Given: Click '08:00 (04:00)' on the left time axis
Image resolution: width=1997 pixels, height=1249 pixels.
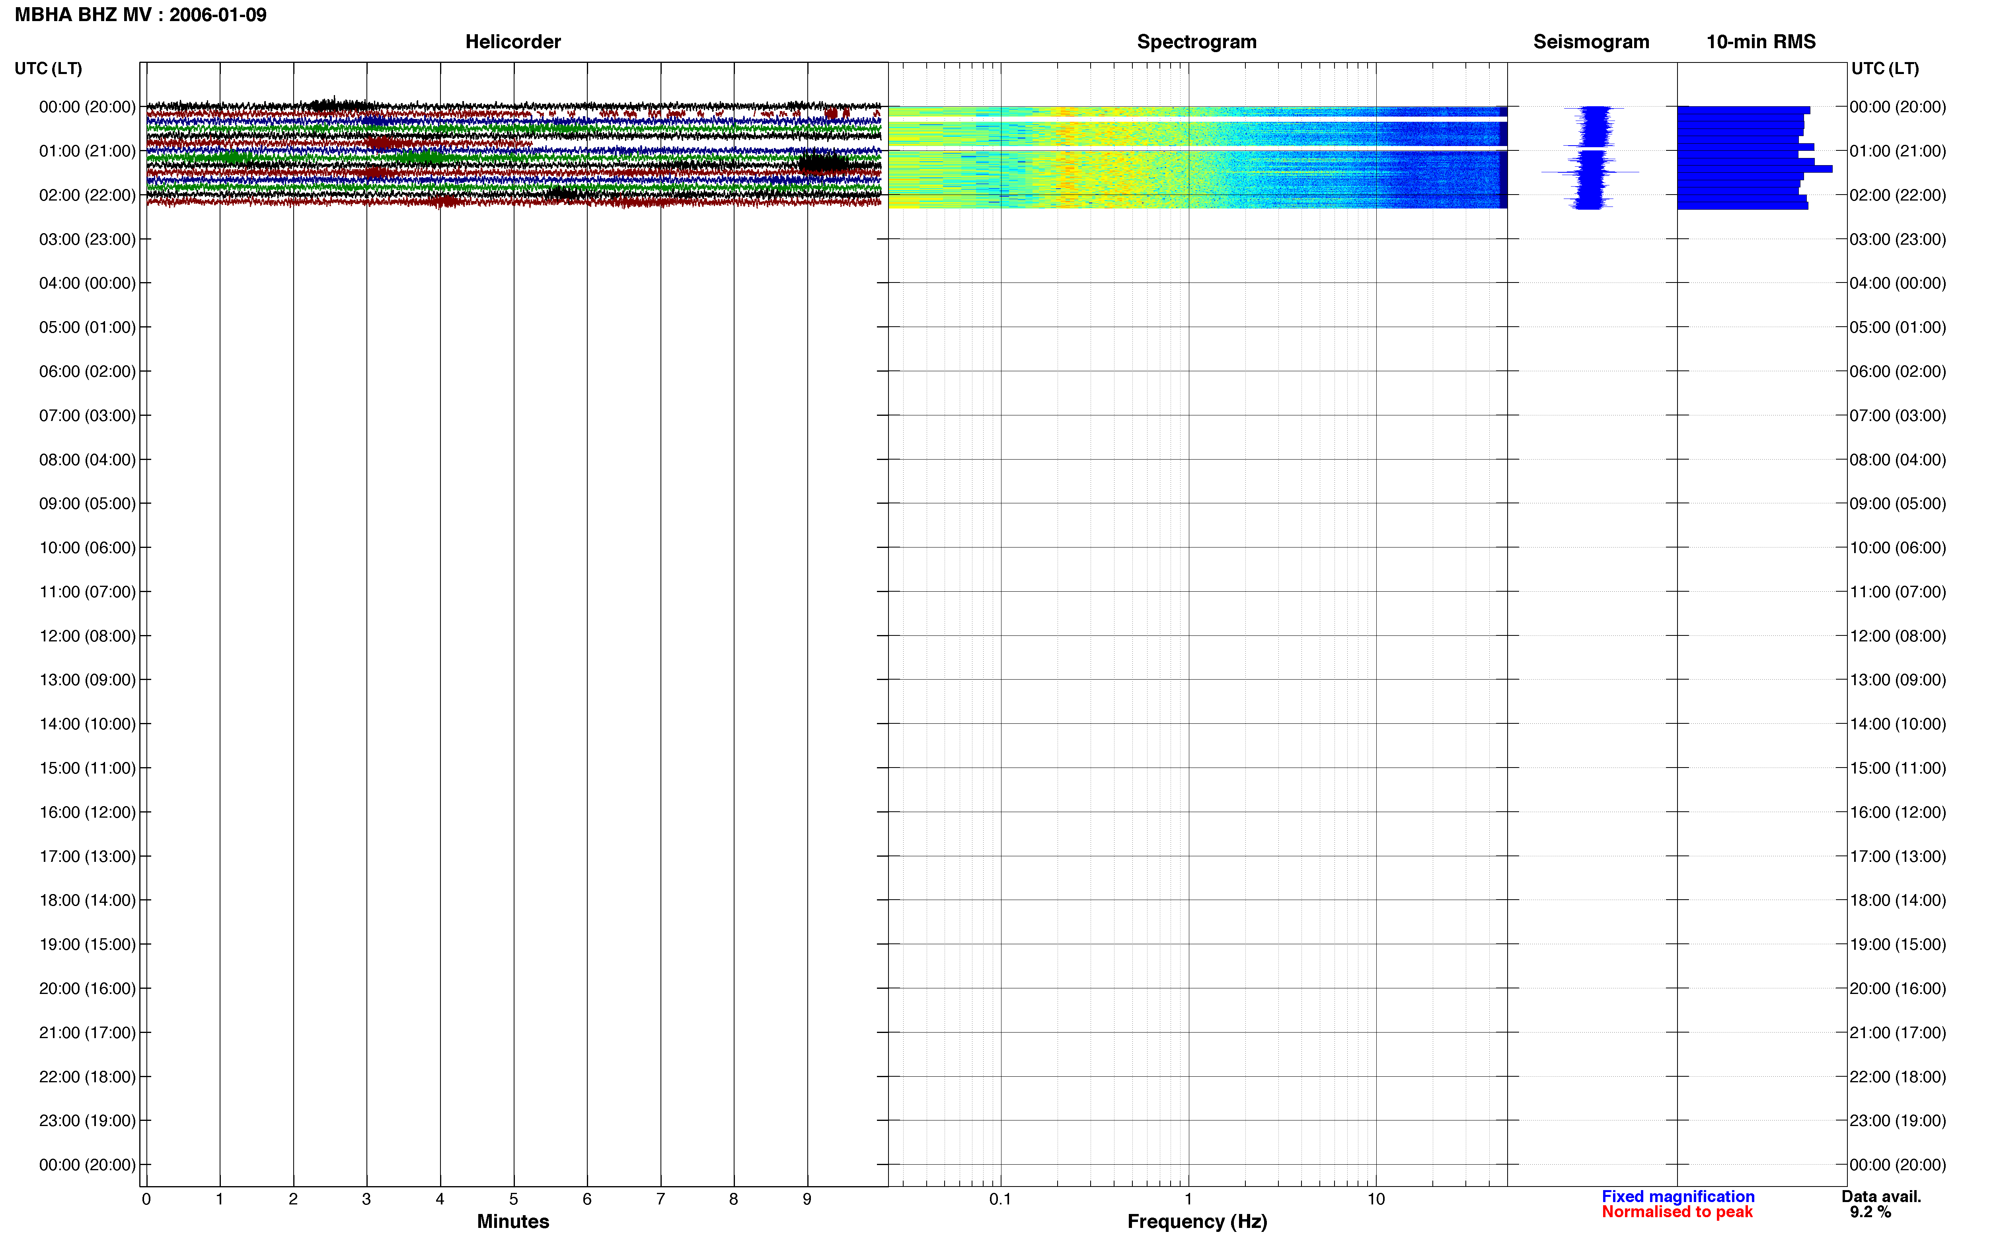Looking at the screenshot, I should tap(88, 459).
